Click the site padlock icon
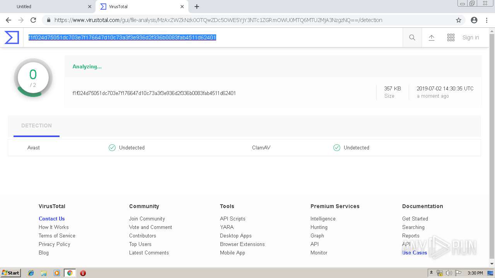The width and height of the screenshot is (495, 278). (x=48, y=20)
